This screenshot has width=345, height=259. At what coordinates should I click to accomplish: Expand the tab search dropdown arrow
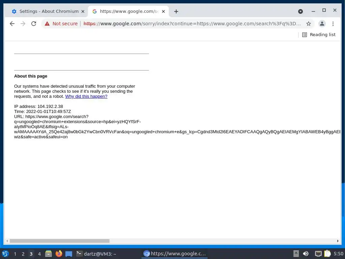coord(300,11)
